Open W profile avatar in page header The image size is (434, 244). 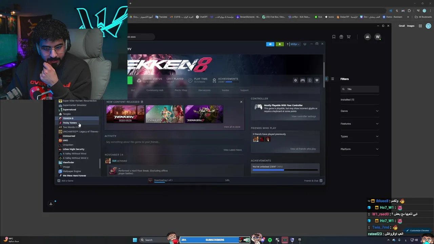point(378,37)
